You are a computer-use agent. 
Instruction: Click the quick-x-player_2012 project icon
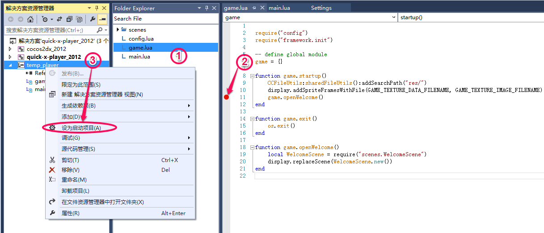(x=21, y=57)
